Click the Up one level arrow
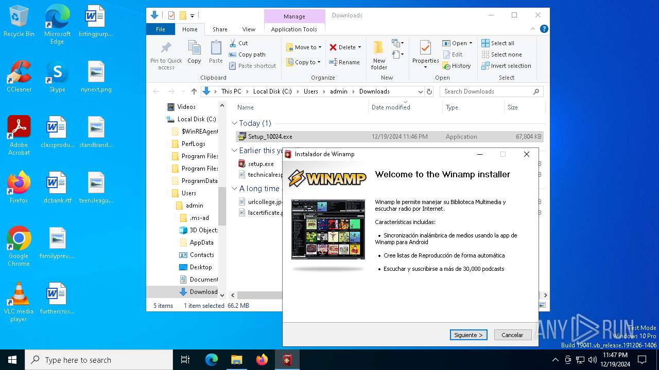The height and width of the screenshot is (370, 659). coord(194,91)
